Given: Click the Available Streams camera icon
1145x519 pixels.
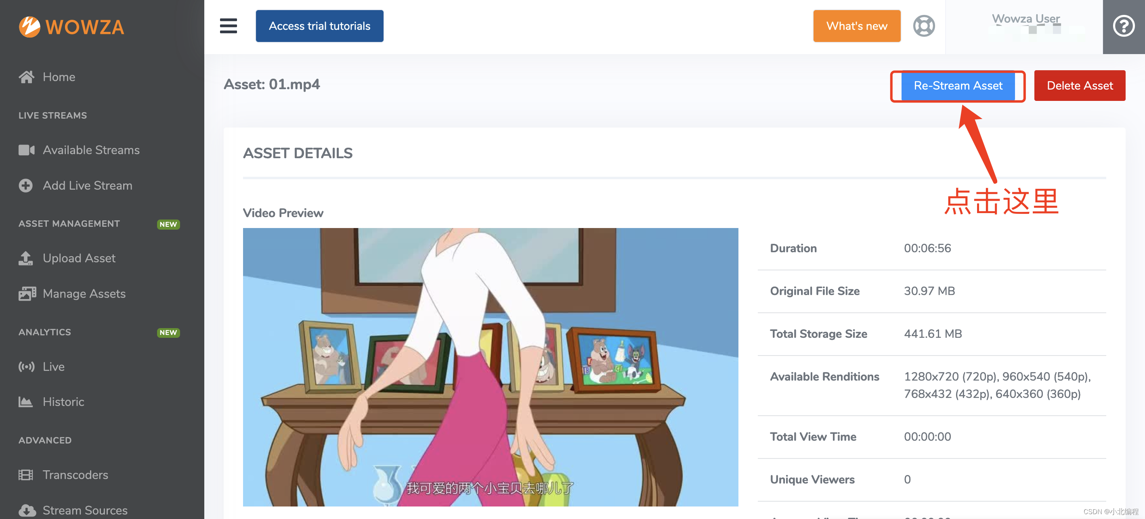Looking at the screenshot, I should click(x=26, y=150).
